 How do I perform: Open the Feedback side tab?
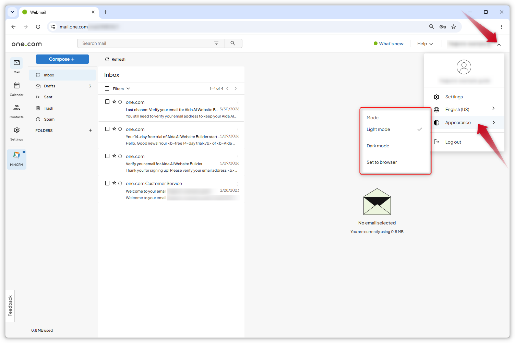click(10, 306)
